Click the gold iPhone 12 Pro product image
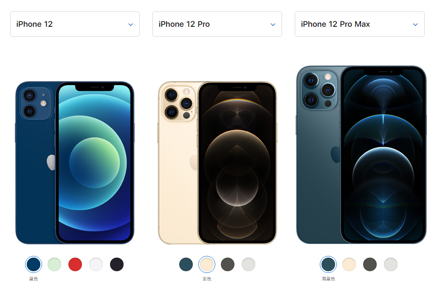 (x=217, y=163)
